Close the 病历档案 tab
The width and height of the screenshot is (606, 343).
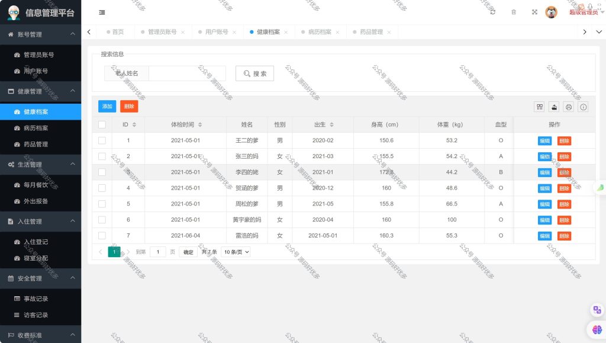coord(337,32)
